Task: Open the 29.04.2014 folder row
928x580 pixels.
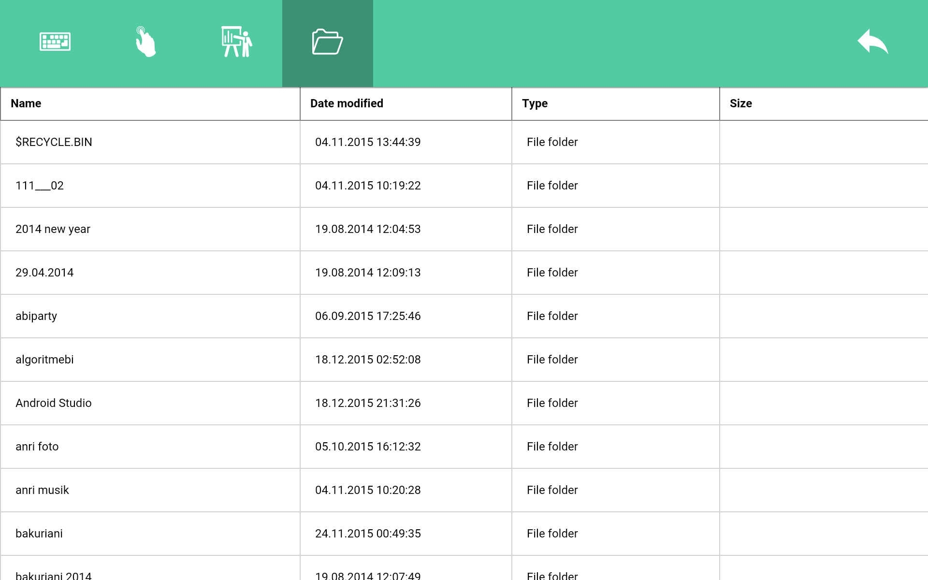Action: (44, 273)
